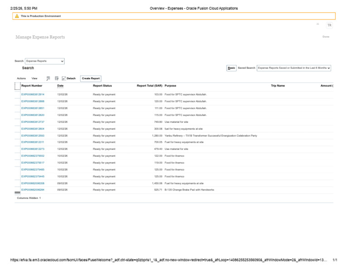Open expense report ending in 812737
The width and height of the screenshot is (348, 269).
click(33, 122)
